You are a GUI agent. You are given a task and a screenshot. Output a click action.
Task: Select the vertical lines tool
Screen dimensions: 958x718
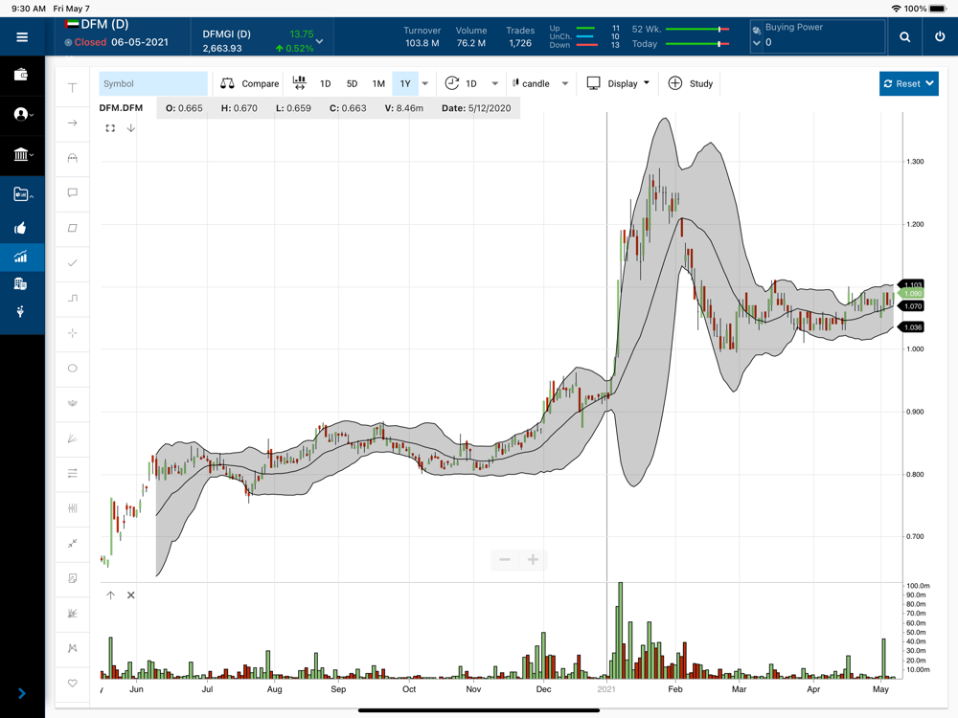click(73, 508)
